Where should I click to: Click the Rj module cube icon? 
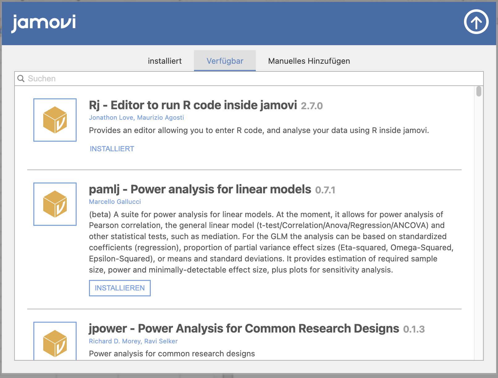tap(55, 120)
